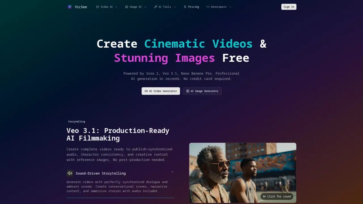Open the AI Tools dropdown chevron

click(175, 7)
